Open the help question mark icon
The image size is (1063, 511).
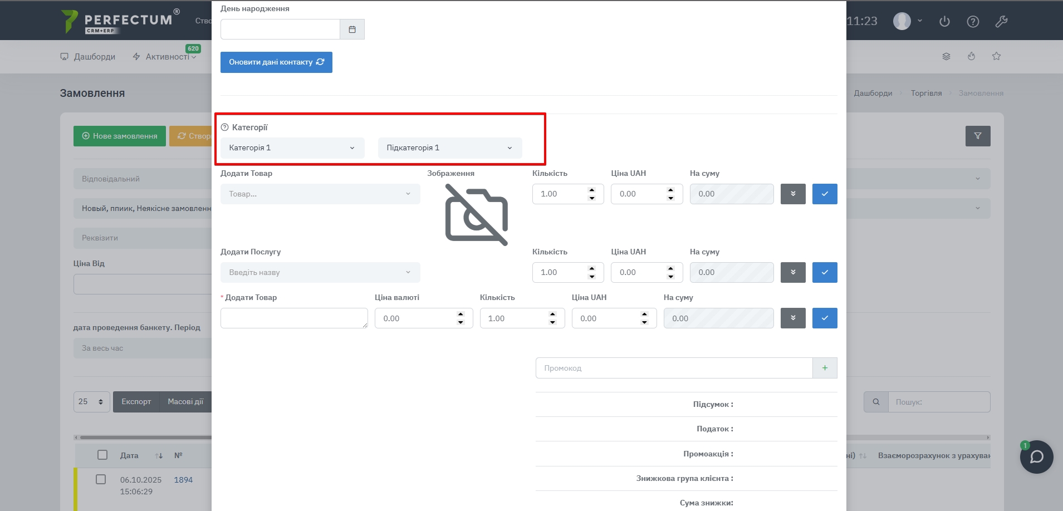pos(973,22)
